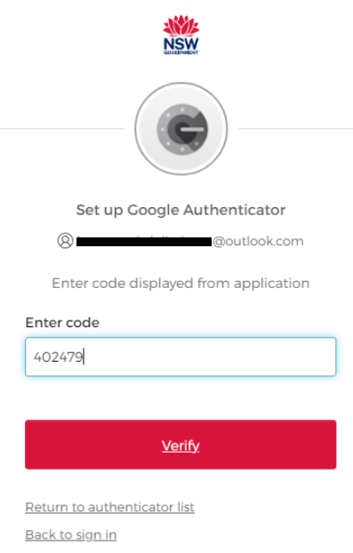
Task: Click the divider line left of icon
Action: tap(62, 129)
